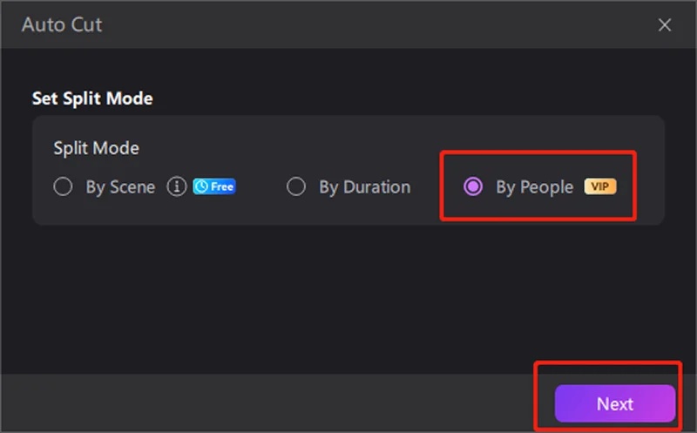Screen dimensions: 697x433
Task: Click the Auto Cut window title
Action: coord(62,24)
